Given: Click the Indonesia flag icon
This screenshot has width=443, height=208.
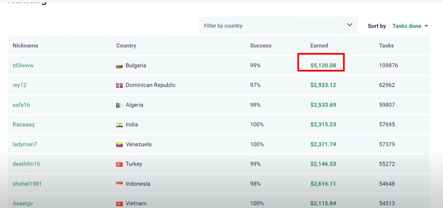Looking at the screenshot, I should (x=119, y=184).
